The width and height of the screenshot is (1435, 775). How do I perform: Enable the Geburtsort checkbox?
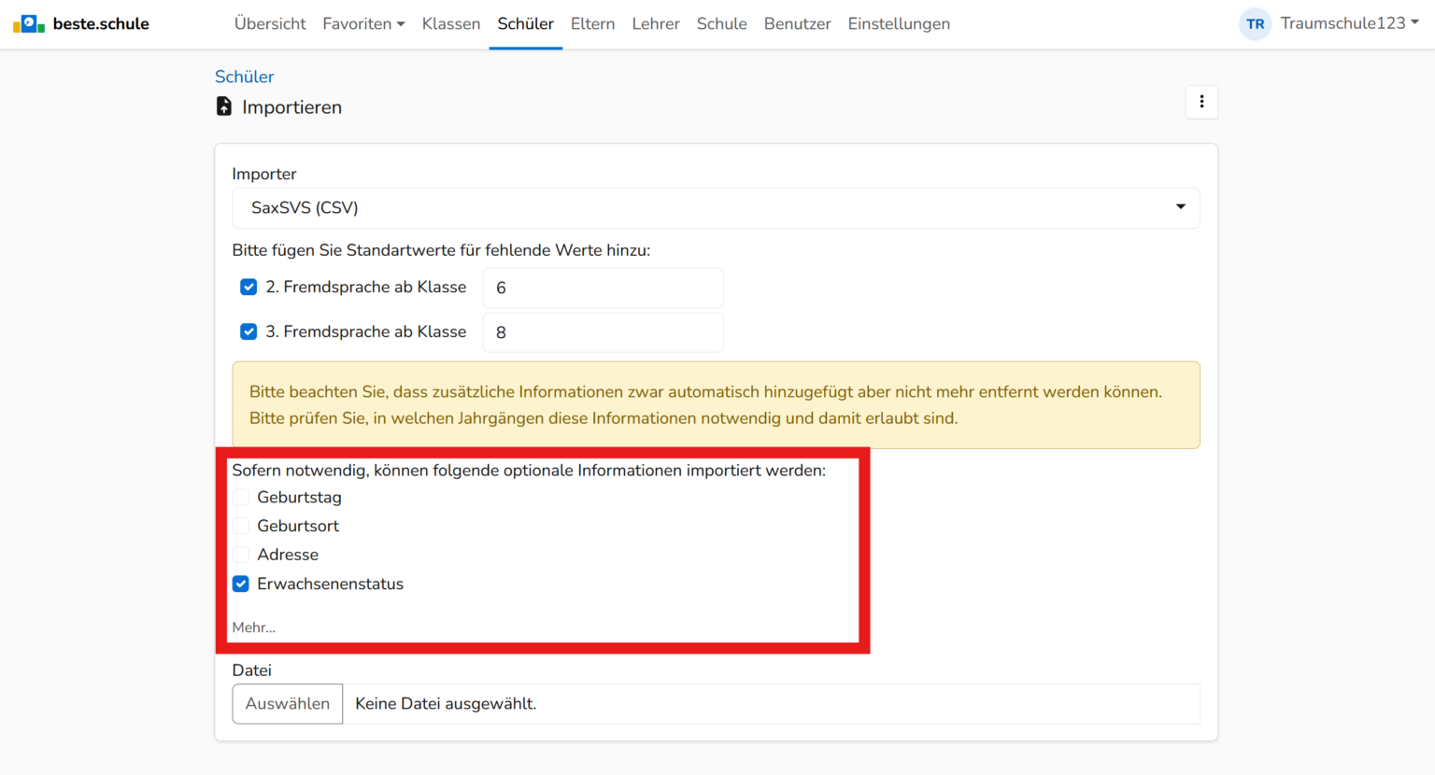241,526
